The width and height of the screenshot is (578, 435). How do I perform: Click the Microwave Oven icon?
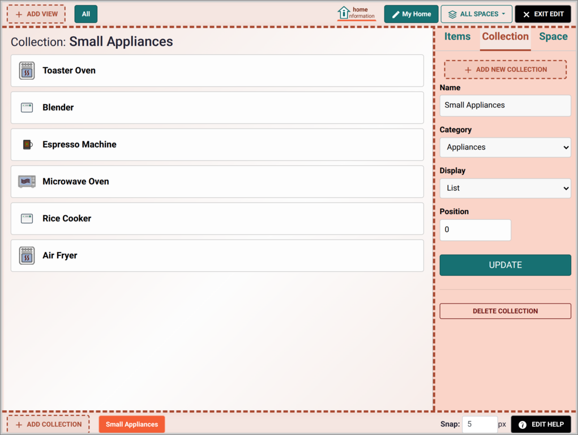(27, 181)
